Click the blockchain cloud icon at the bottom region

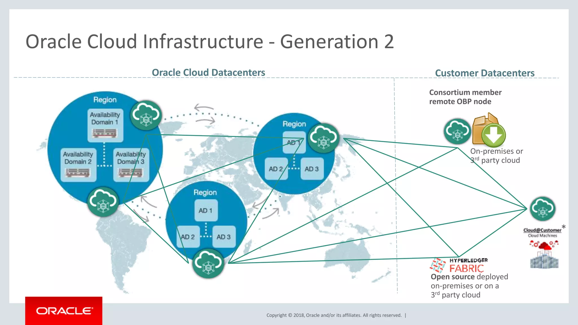coord(208,263)
